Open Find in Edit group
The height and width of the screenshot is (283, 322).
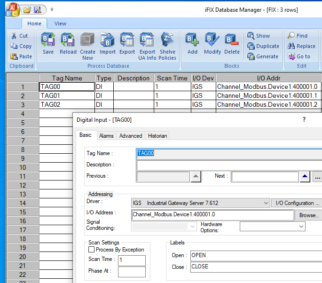298,36
